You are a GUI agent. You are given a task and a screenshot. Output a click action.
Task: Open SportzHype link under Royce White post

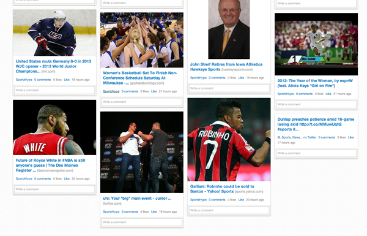tap(24, 179)
